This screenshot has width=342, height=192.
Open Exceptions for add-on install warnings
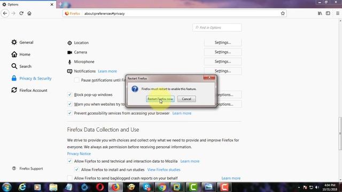point(229,105)
